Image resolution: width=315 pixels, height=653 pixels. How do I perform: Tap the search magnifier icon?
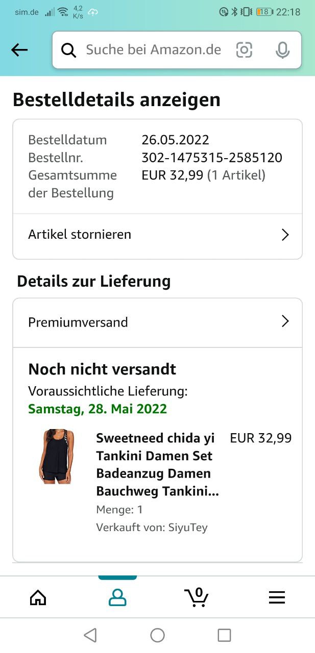point(68,50)
